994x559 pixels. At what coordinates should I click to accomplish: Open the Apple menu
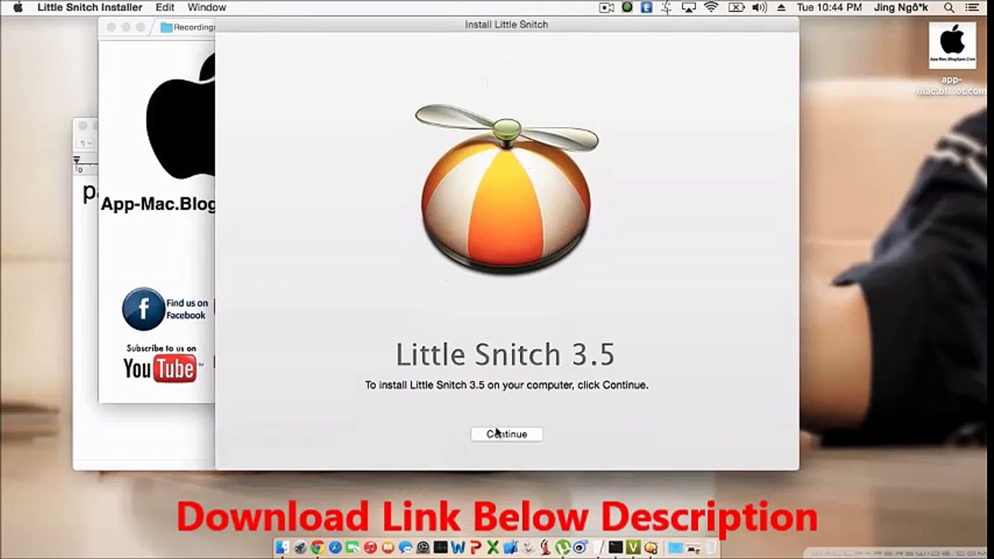pyautogui.click(x=18, y=7)
